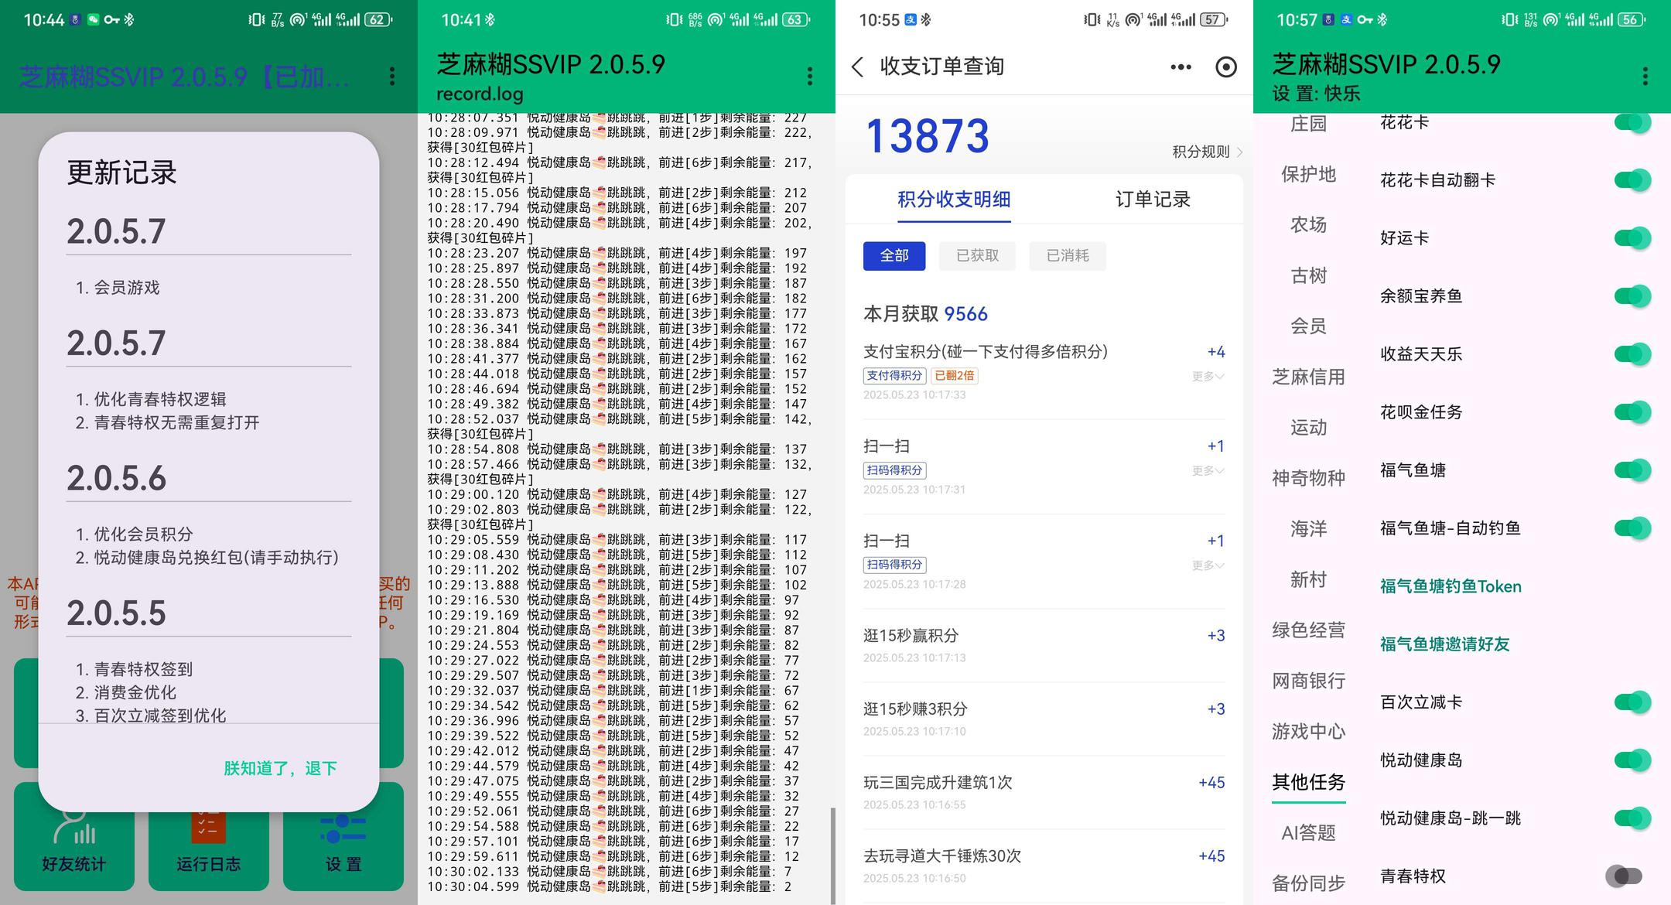Select 新村 in settings sidebar

[x=1308, y=579]
